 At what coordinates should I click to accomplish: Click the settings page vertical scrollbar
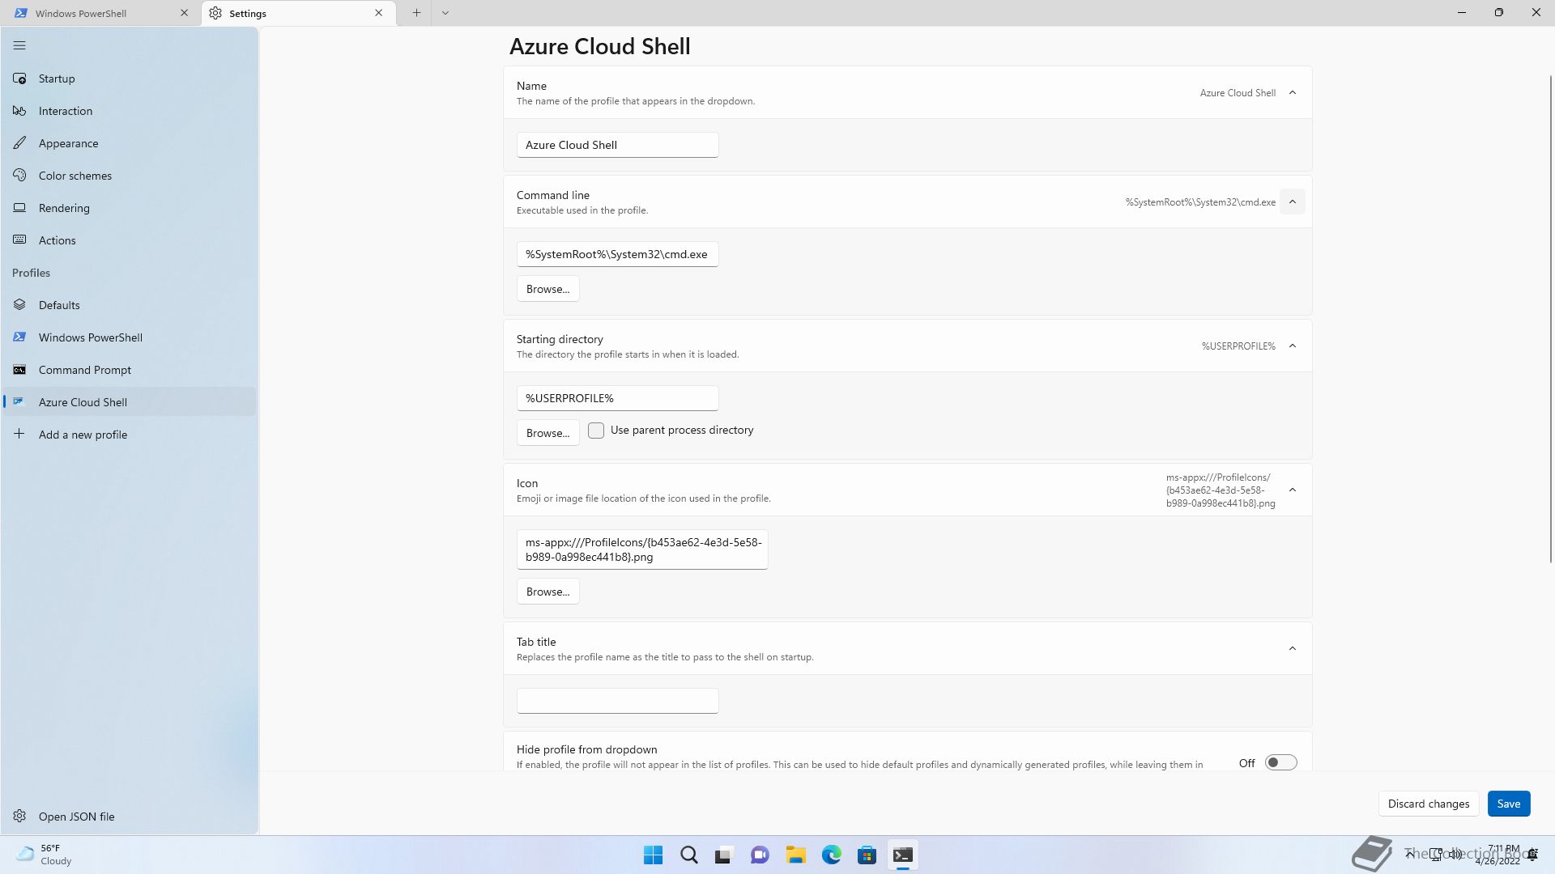(1551, 319)
